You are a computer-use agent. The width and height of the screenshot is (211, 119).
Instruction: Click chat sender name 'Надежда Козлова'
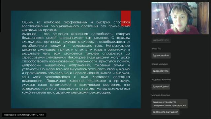(161, 80)
